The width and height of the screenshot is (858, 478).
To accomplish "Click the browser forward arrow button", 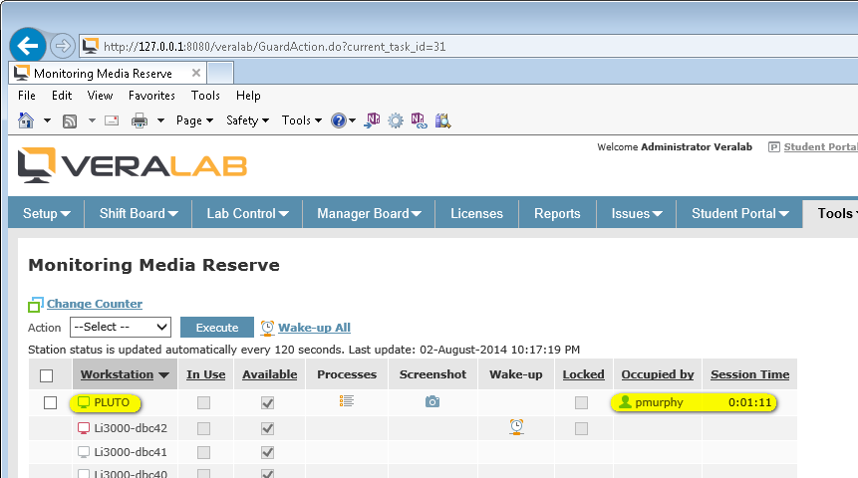I will point(63,46).
